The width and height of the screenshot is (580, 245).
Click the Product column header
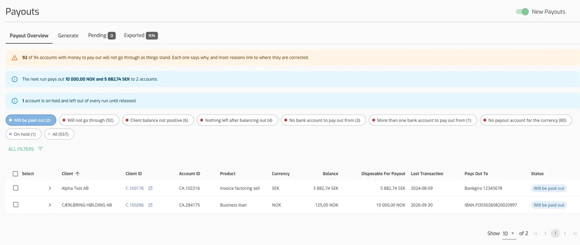click(228, 174)
